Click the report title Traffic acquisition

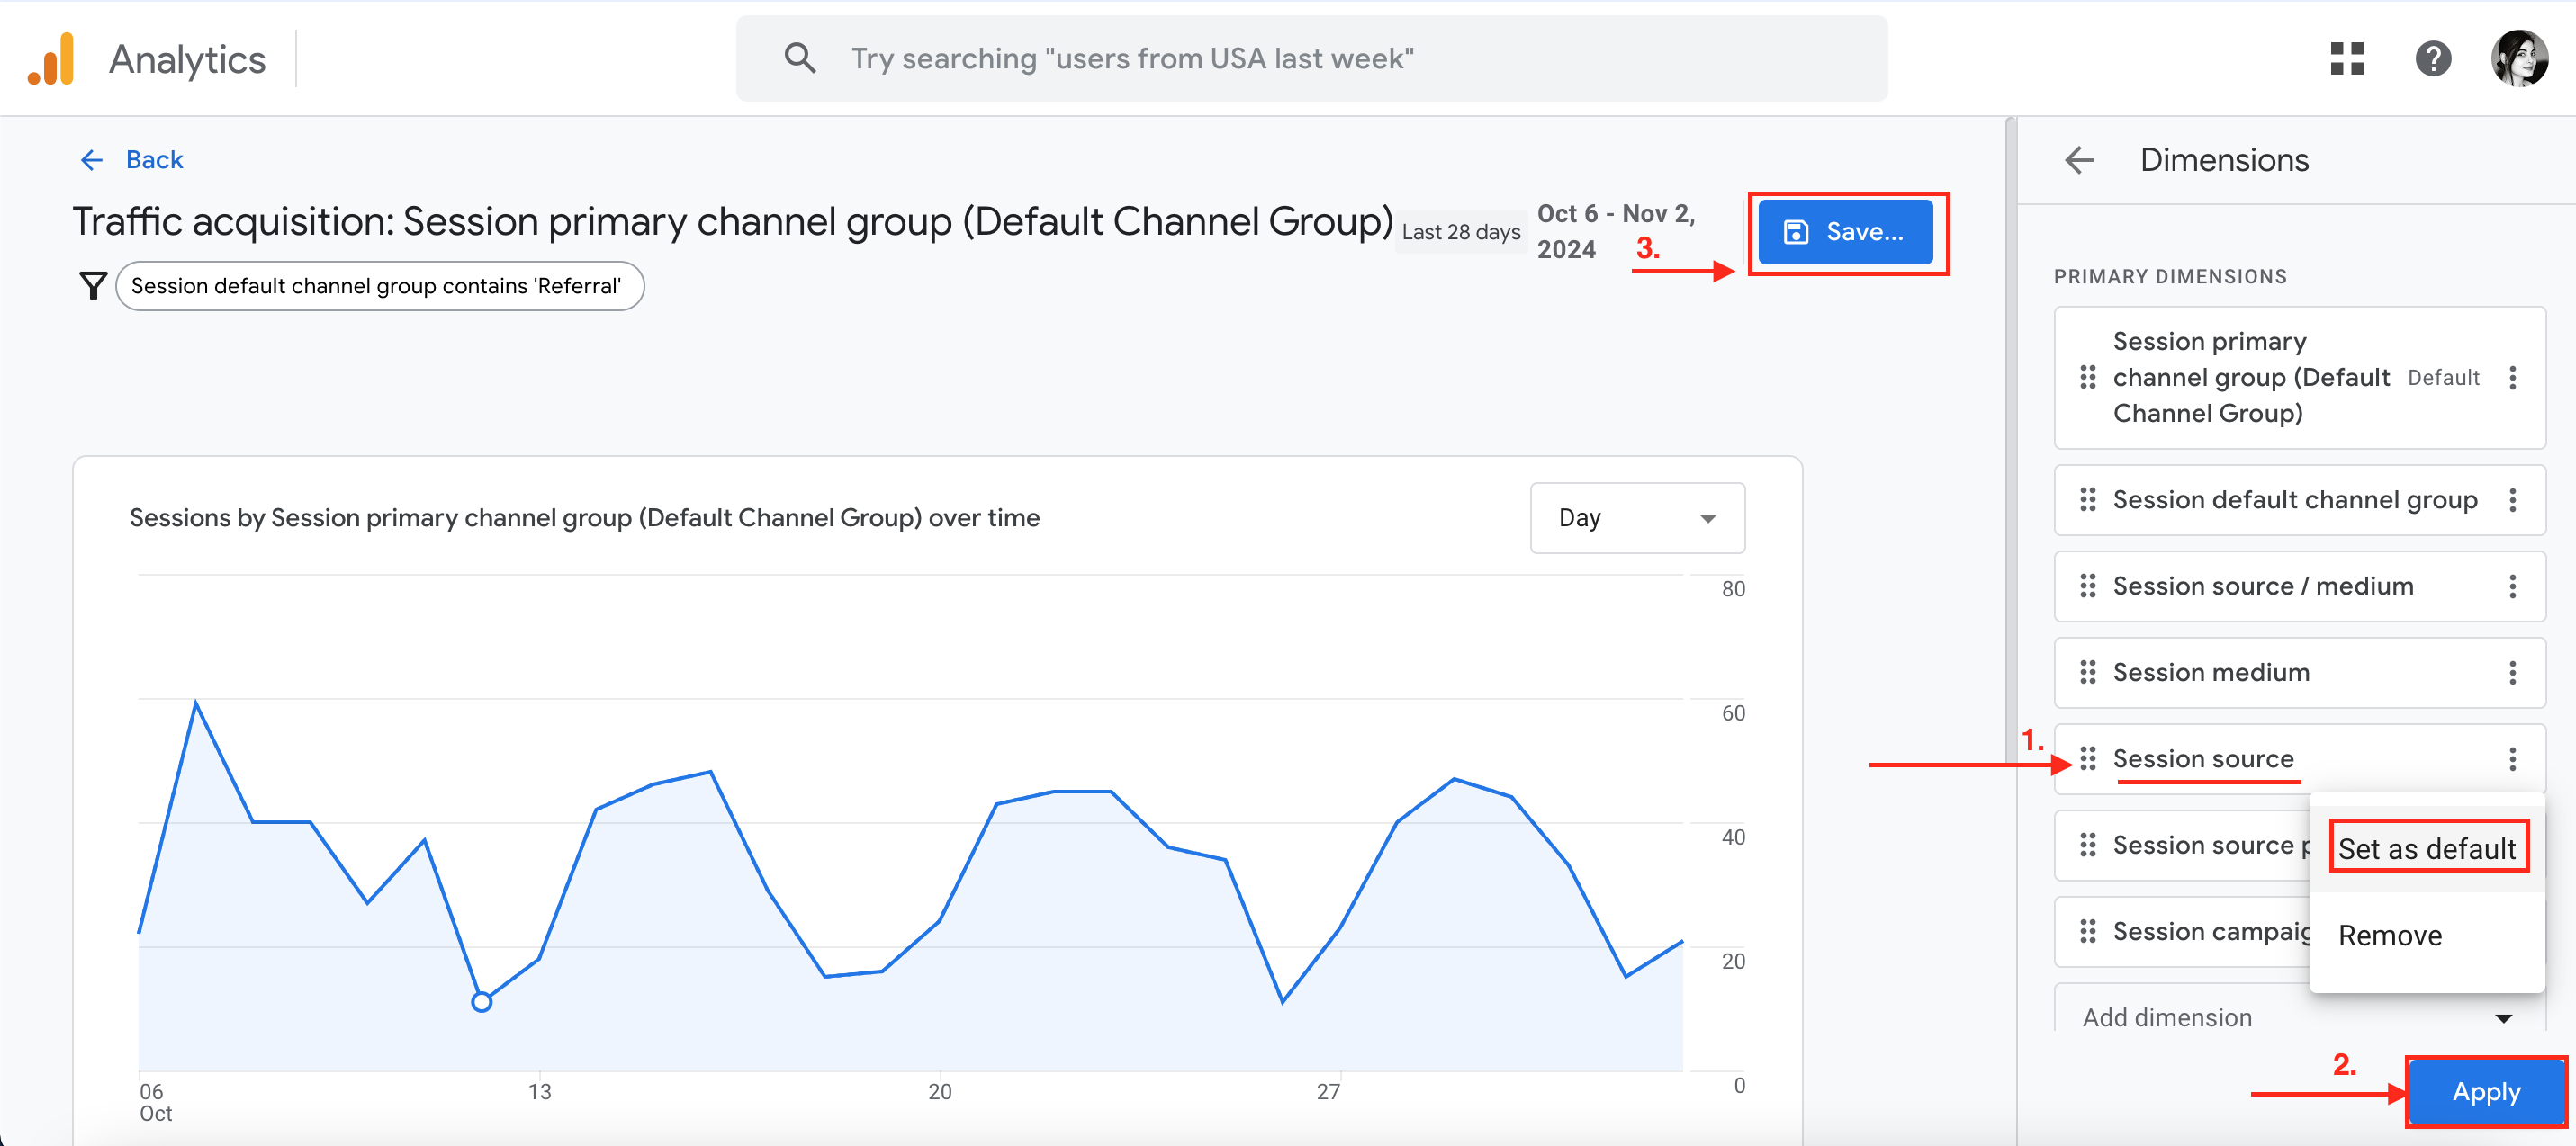(x=732, y=222)
